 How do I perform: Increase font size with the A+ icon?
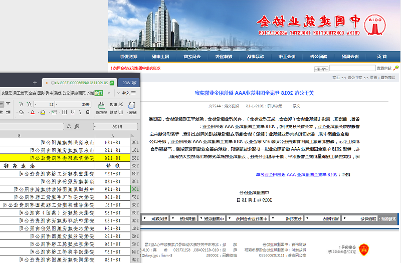tap(29, 104)
